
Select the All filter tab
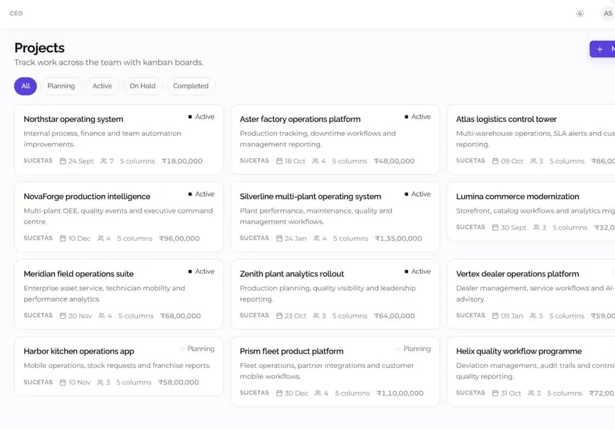[25, 86]
